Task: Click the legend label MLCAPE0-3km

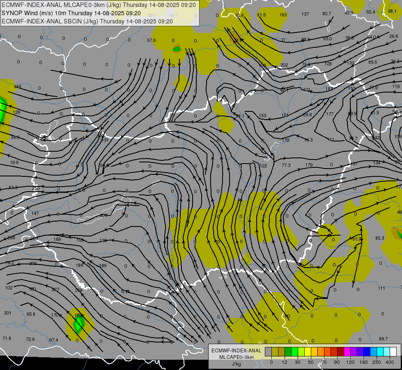Action: tap(236, 357)
